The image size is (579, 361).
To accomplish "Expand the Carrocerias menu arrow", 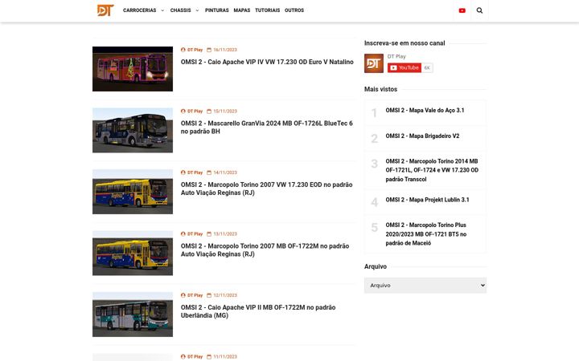I will click(162, 10).
